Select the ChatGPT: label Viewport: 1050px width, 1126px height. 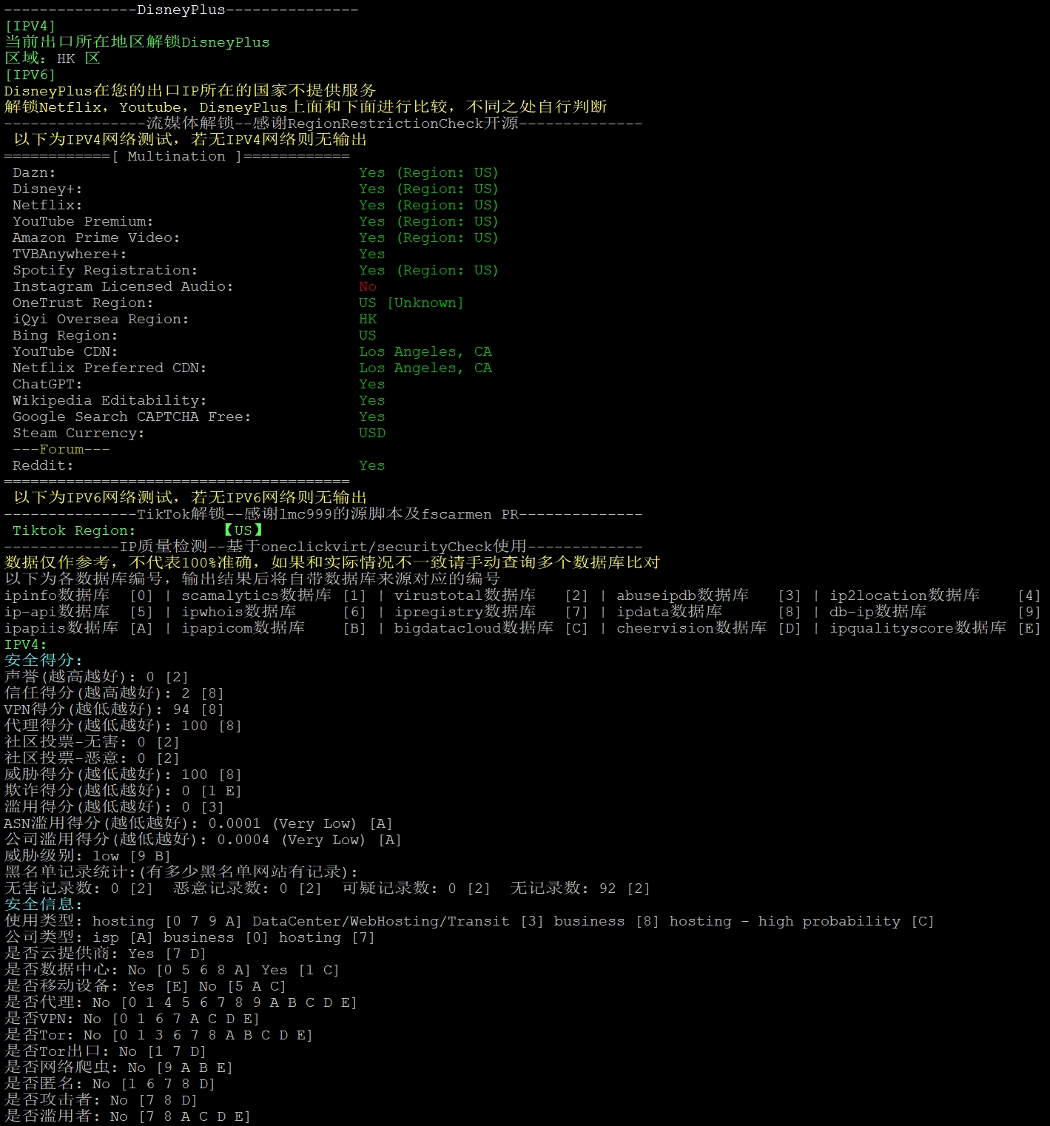pyautogui.click(x=47, y=384)
